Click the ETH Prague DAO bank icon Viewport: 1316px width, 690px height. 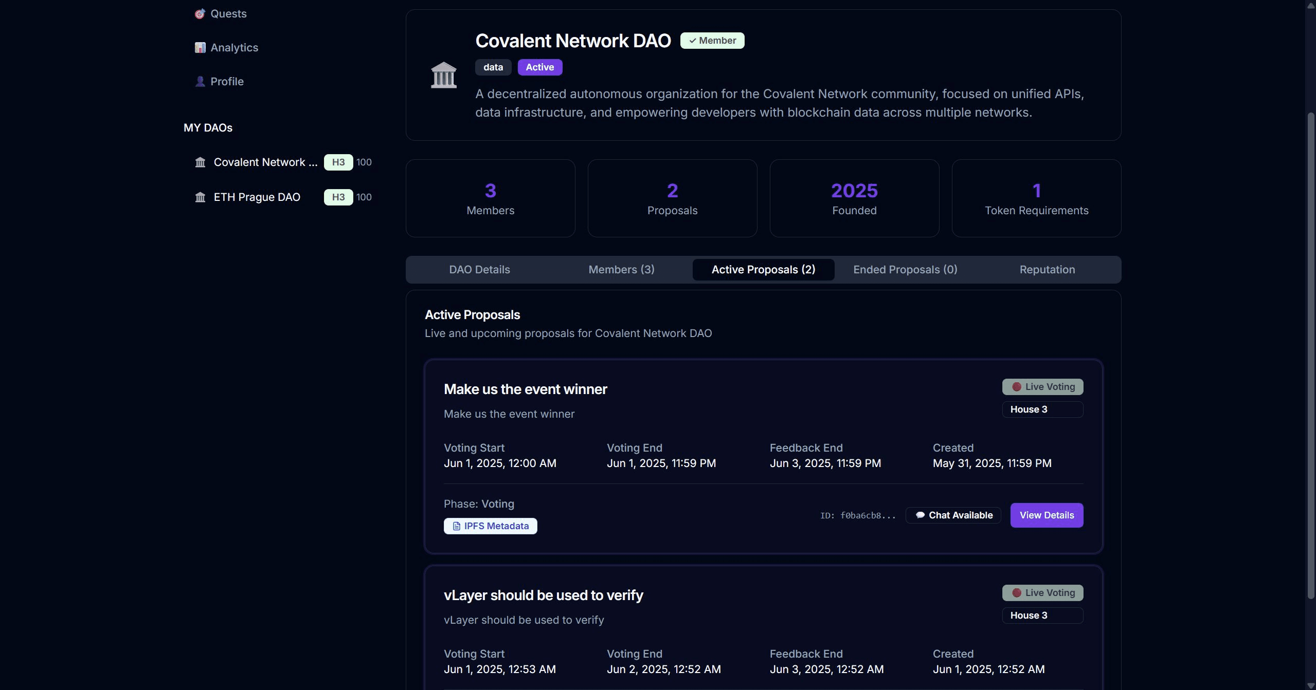pos(200,197)
